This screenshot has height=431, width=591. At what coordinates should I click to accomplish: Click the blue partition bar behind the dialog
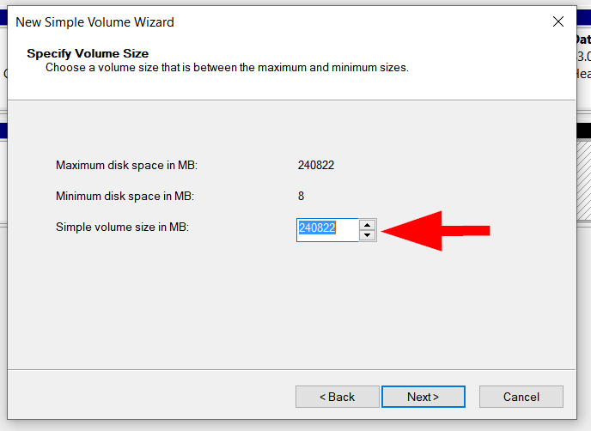3,131
